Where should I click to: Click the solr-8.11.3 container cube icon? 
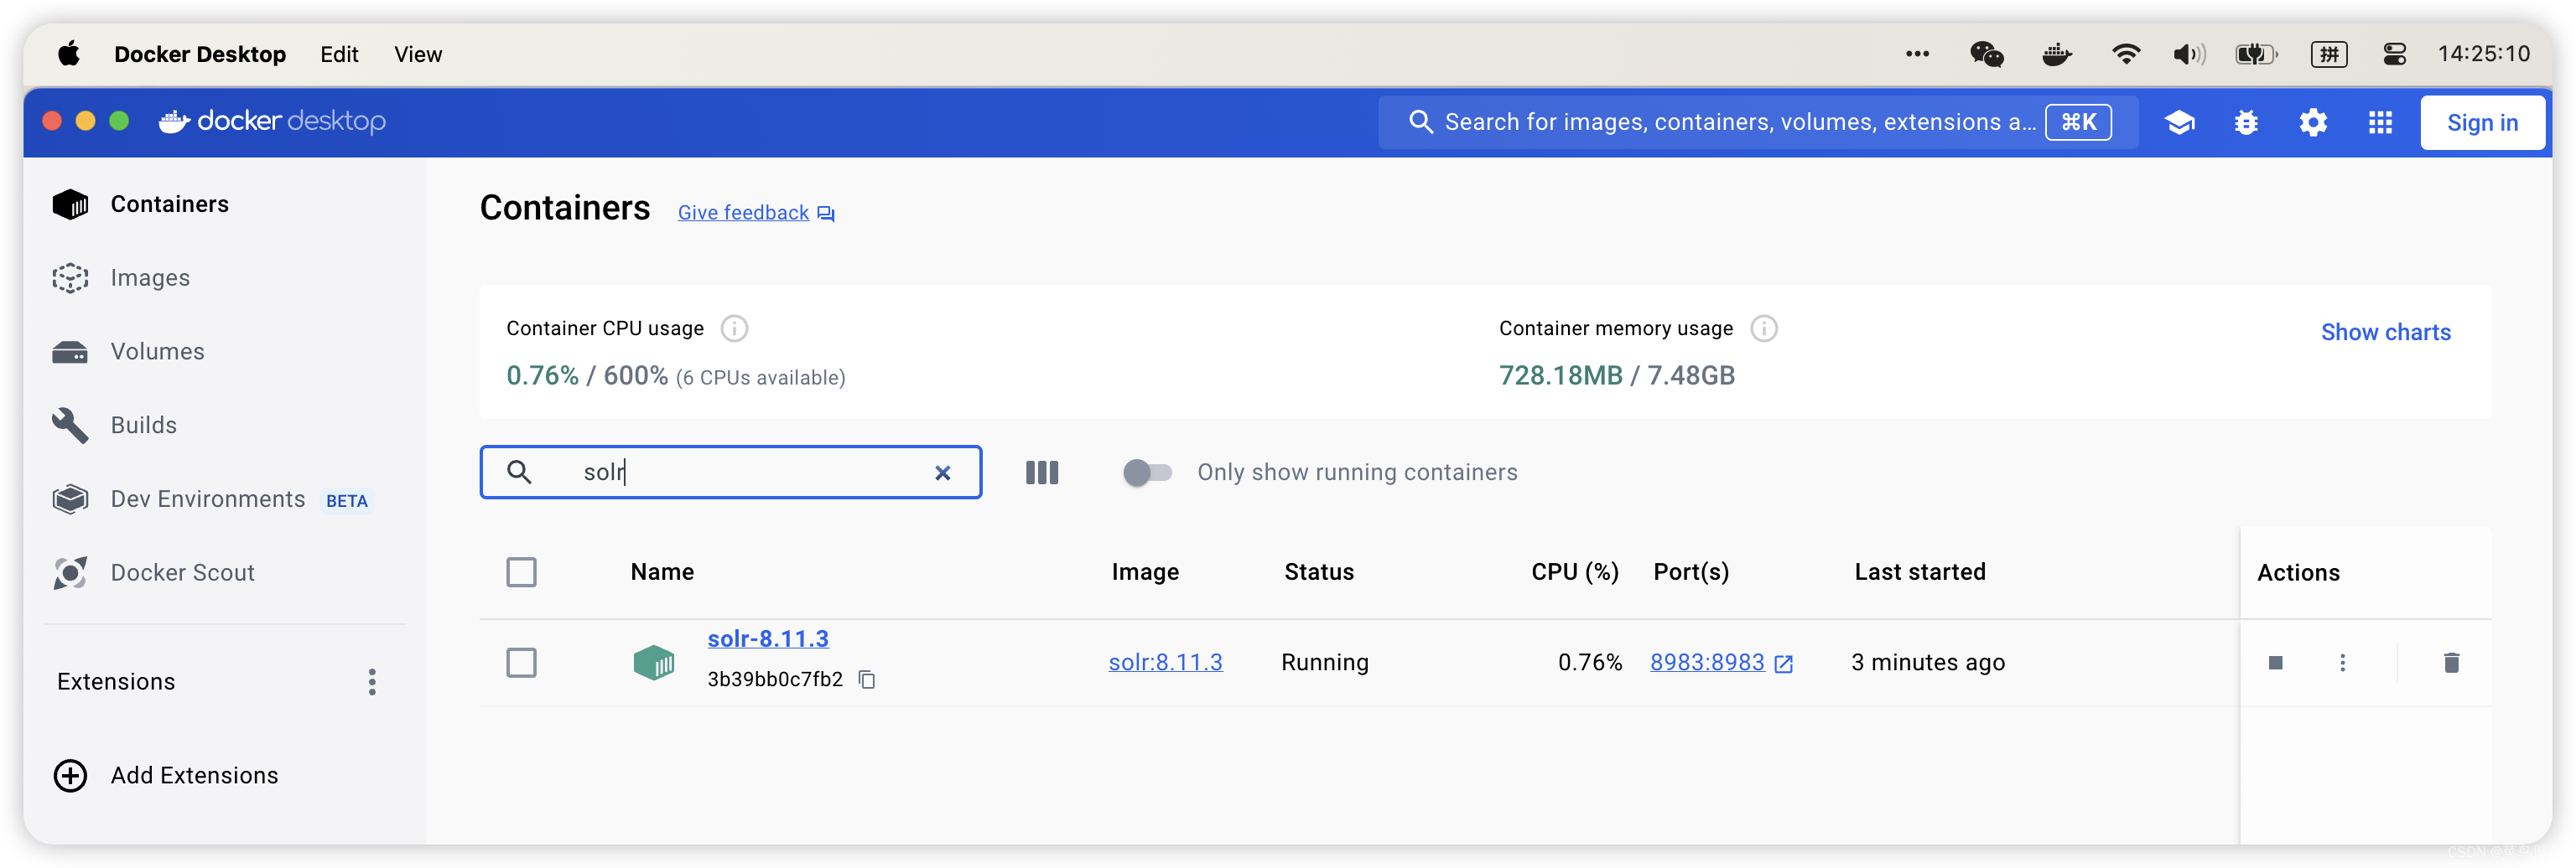pos(654,664)
